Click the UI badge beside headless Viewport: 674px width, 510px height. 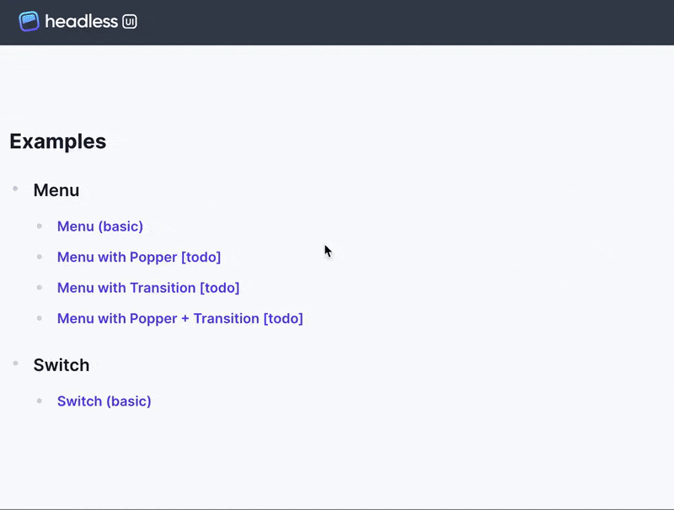(130, 22)
